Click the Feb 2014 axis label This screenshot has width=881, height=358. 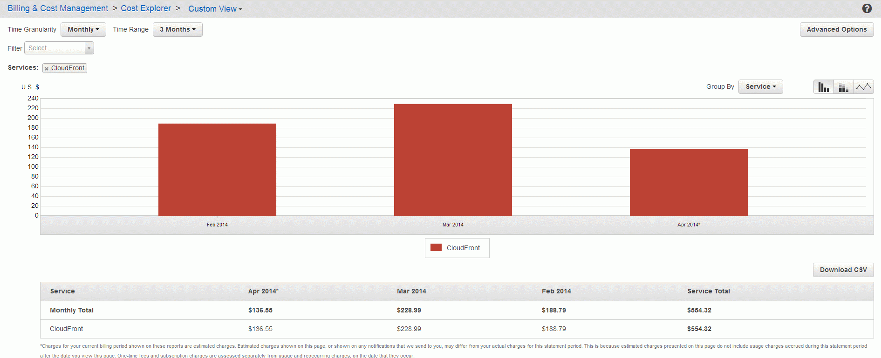[217, 225]
